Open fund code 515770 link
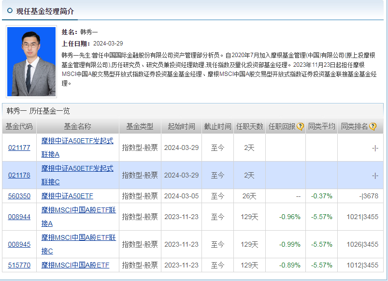Viewport: 388px width, 281px height. [x=19, y=265]
